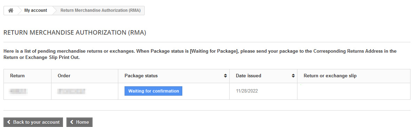Click chevron icon on Back to account
The width and height of the screenshot is (414, 131).
point(9,122)
